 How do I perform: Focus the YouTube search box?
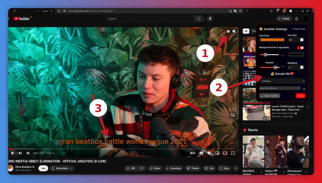tap(150, 19)
